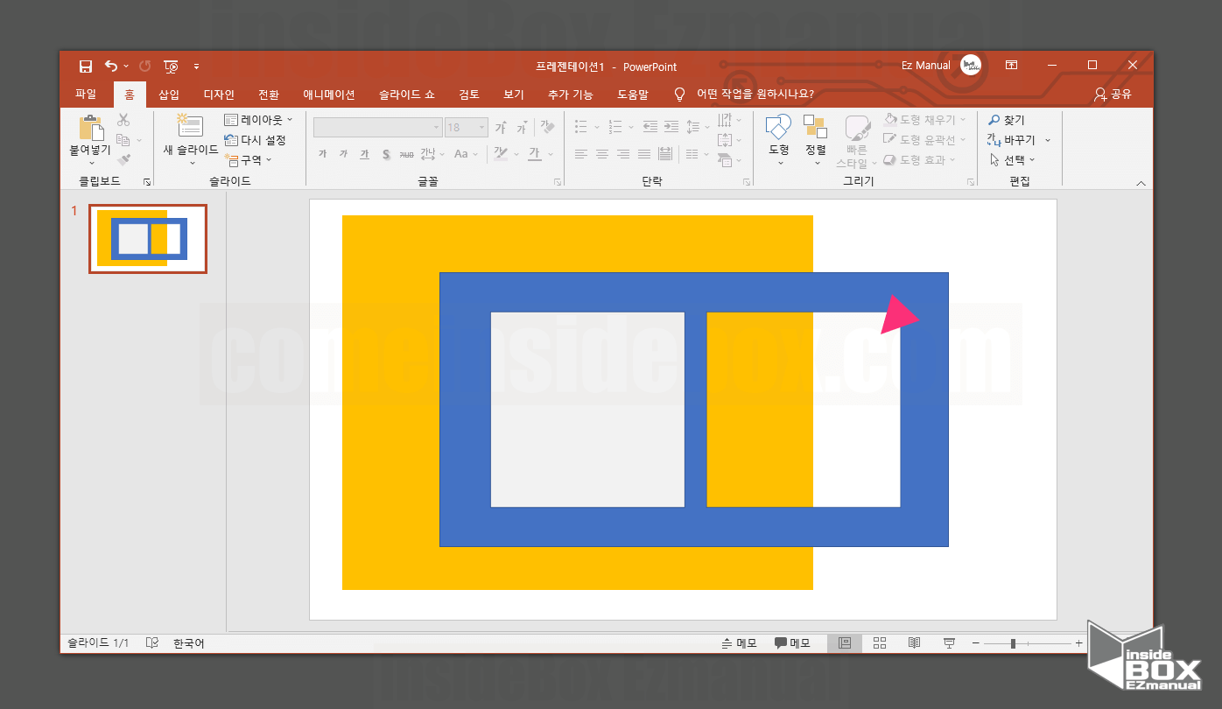Open the 애니메이션 ribbon tab
The height and width of the screenshot is (709, 1222).
[329, 95]
